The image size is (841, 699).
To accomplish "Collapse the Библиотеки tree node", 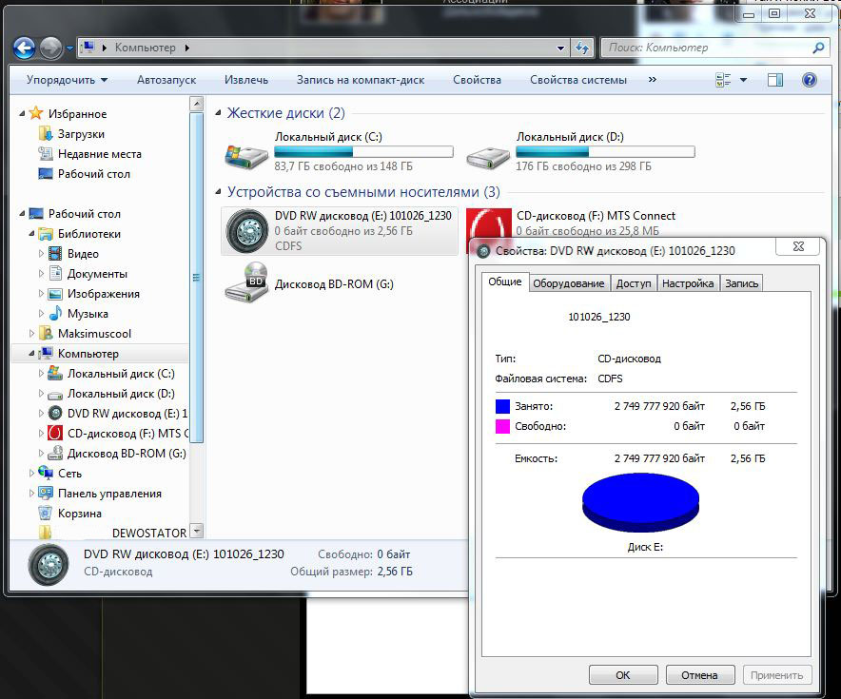I will (31, 234).
